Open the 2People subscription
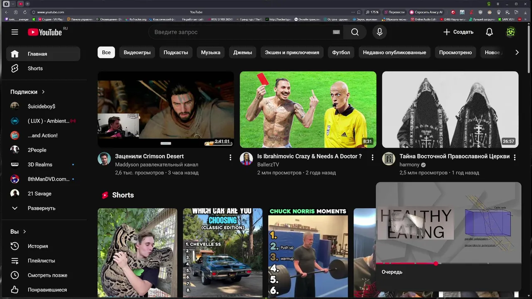532x299 pixels. pos(43,150)
